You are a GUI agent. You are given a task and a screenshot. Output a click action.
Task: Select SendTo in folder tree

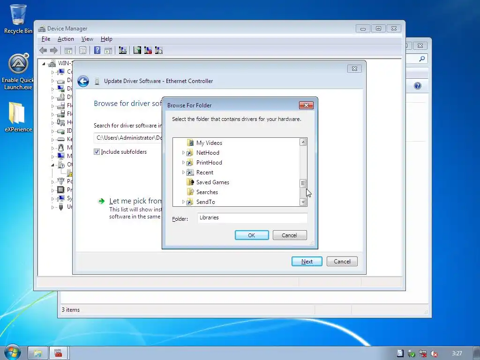tap(205, 202)
